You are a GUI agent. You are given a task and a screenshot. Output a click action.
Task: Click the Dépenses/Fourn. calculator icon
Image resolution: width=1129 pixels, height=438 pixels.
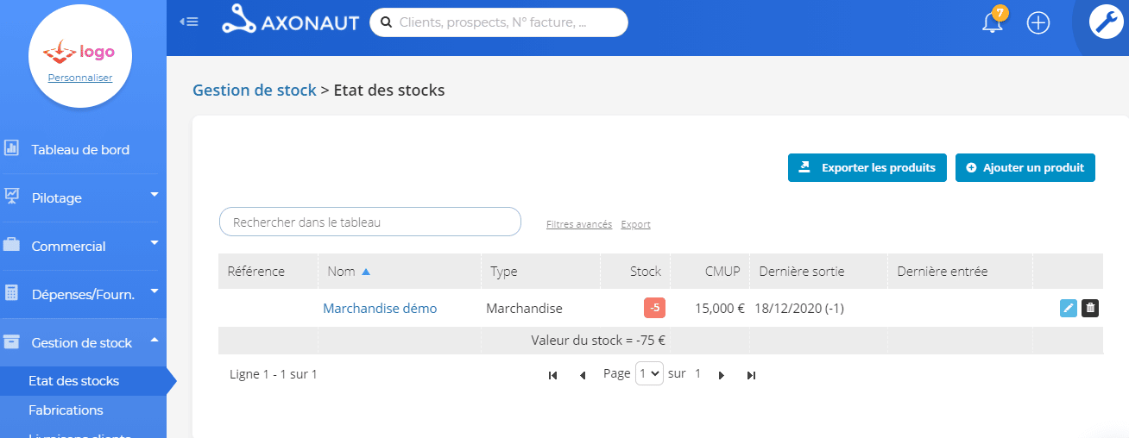(x=11, y=293)
